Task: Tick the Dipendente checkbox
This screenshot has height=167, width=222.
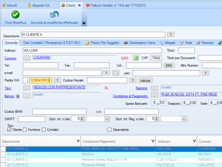Action: [110, 130]
